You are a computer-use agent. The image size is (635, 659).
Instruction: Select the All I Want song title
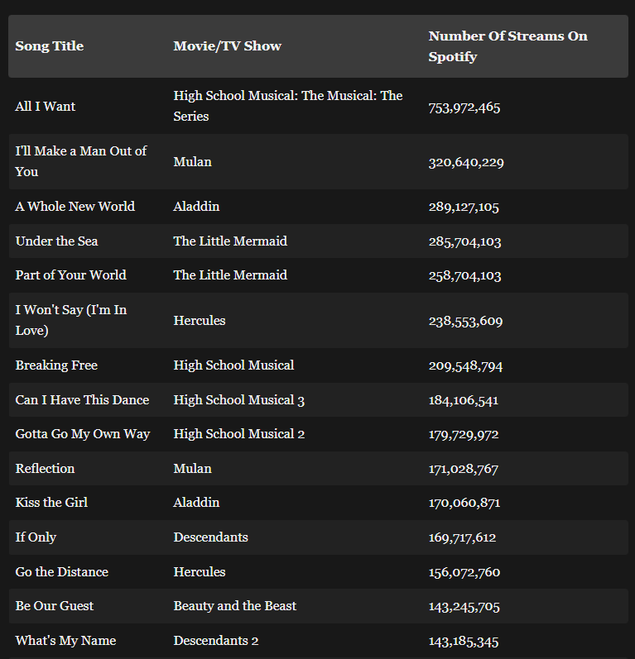coord(46,107)
